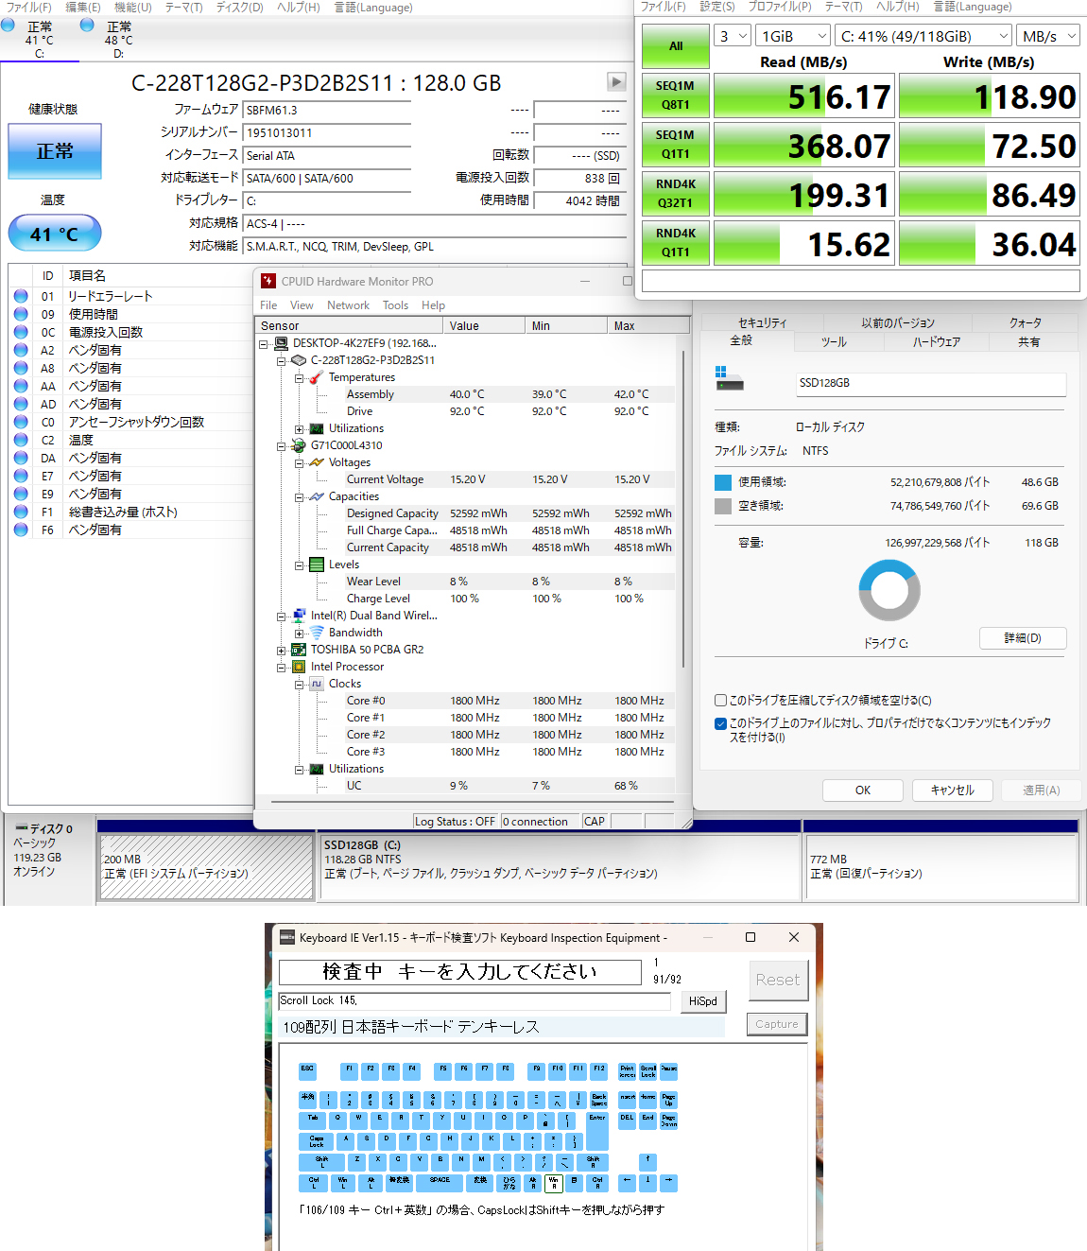Click the 正常 health status button
The image size is (1087, 1251).
tap(55, 151)
